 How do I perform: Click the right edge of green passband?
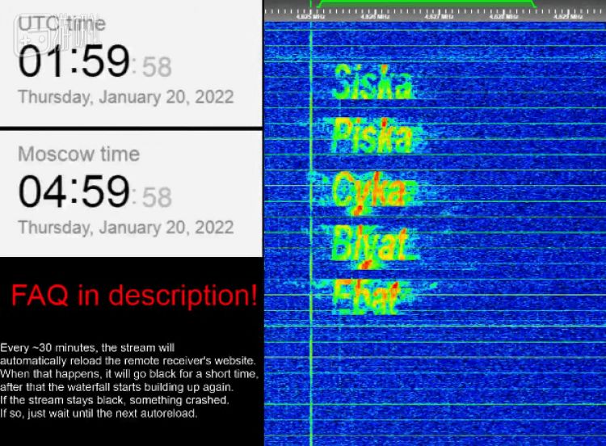pos(533,4)
